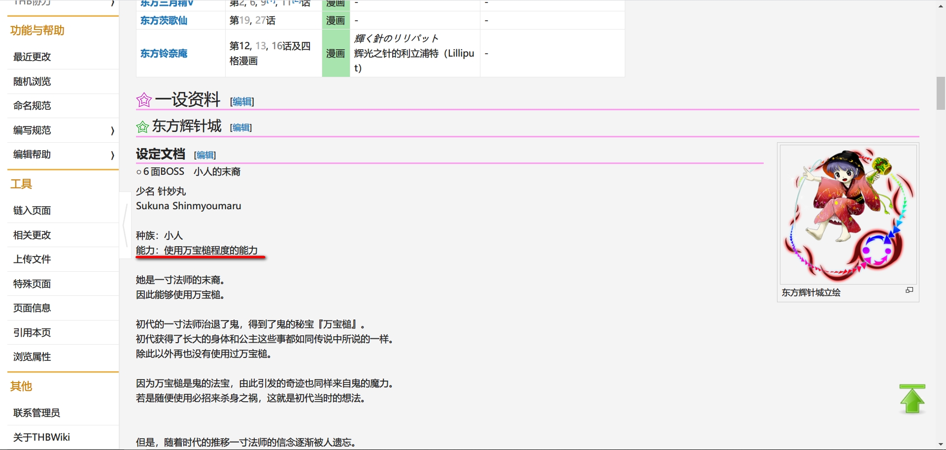Screen dimensions: 946x450
Task: Click the scrollbar up arrow
Action: [x=941, y=6]
